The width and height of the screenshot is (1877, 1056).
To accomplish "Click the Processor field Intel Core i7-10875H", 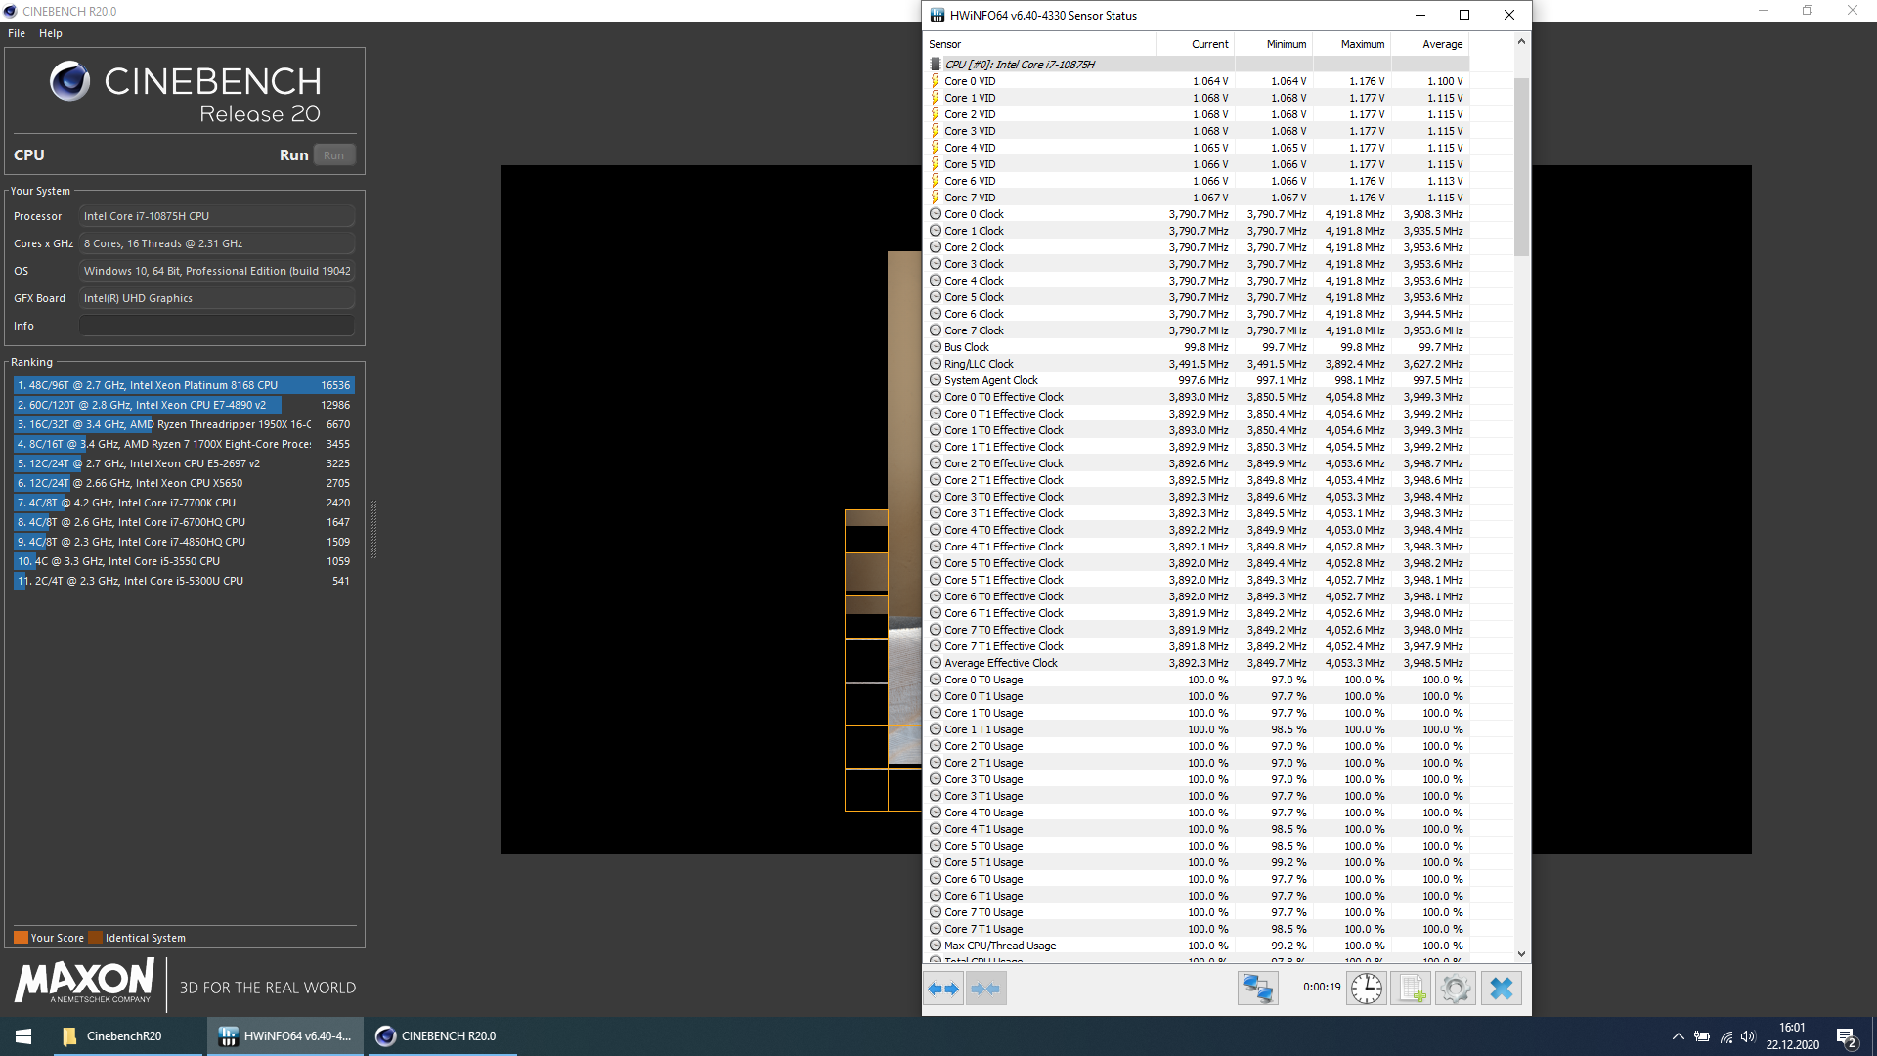I will (x=217, y=216).
